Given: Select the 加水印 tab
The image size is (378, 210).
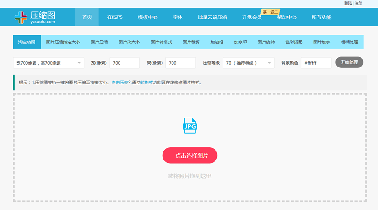Looking at the screenshot, I should [241, 42].
